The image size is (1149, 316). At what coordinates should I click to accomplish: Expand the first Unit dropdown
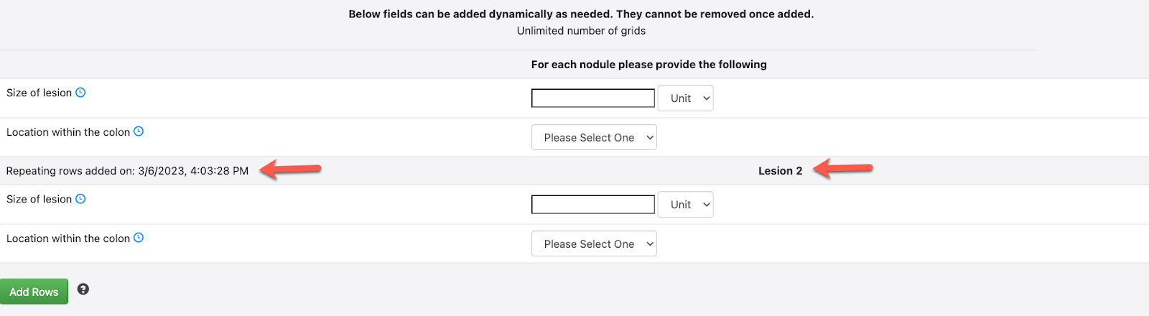(686, 98)
